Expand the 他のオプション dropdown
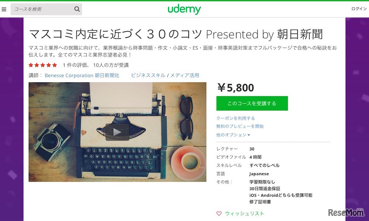369x221 pixels. [233, 135]
